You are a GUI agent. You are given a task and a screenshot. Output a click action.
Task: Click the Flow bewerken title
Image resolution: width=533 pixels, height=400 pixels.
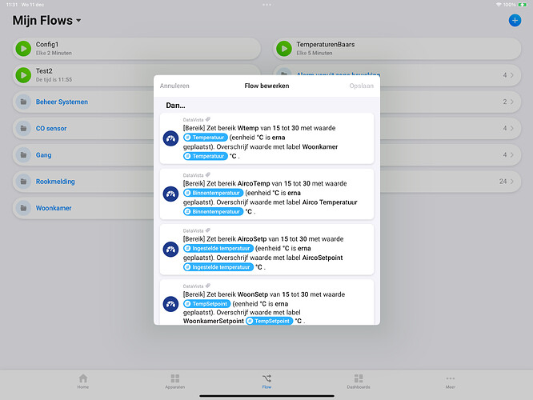(266, 86)
